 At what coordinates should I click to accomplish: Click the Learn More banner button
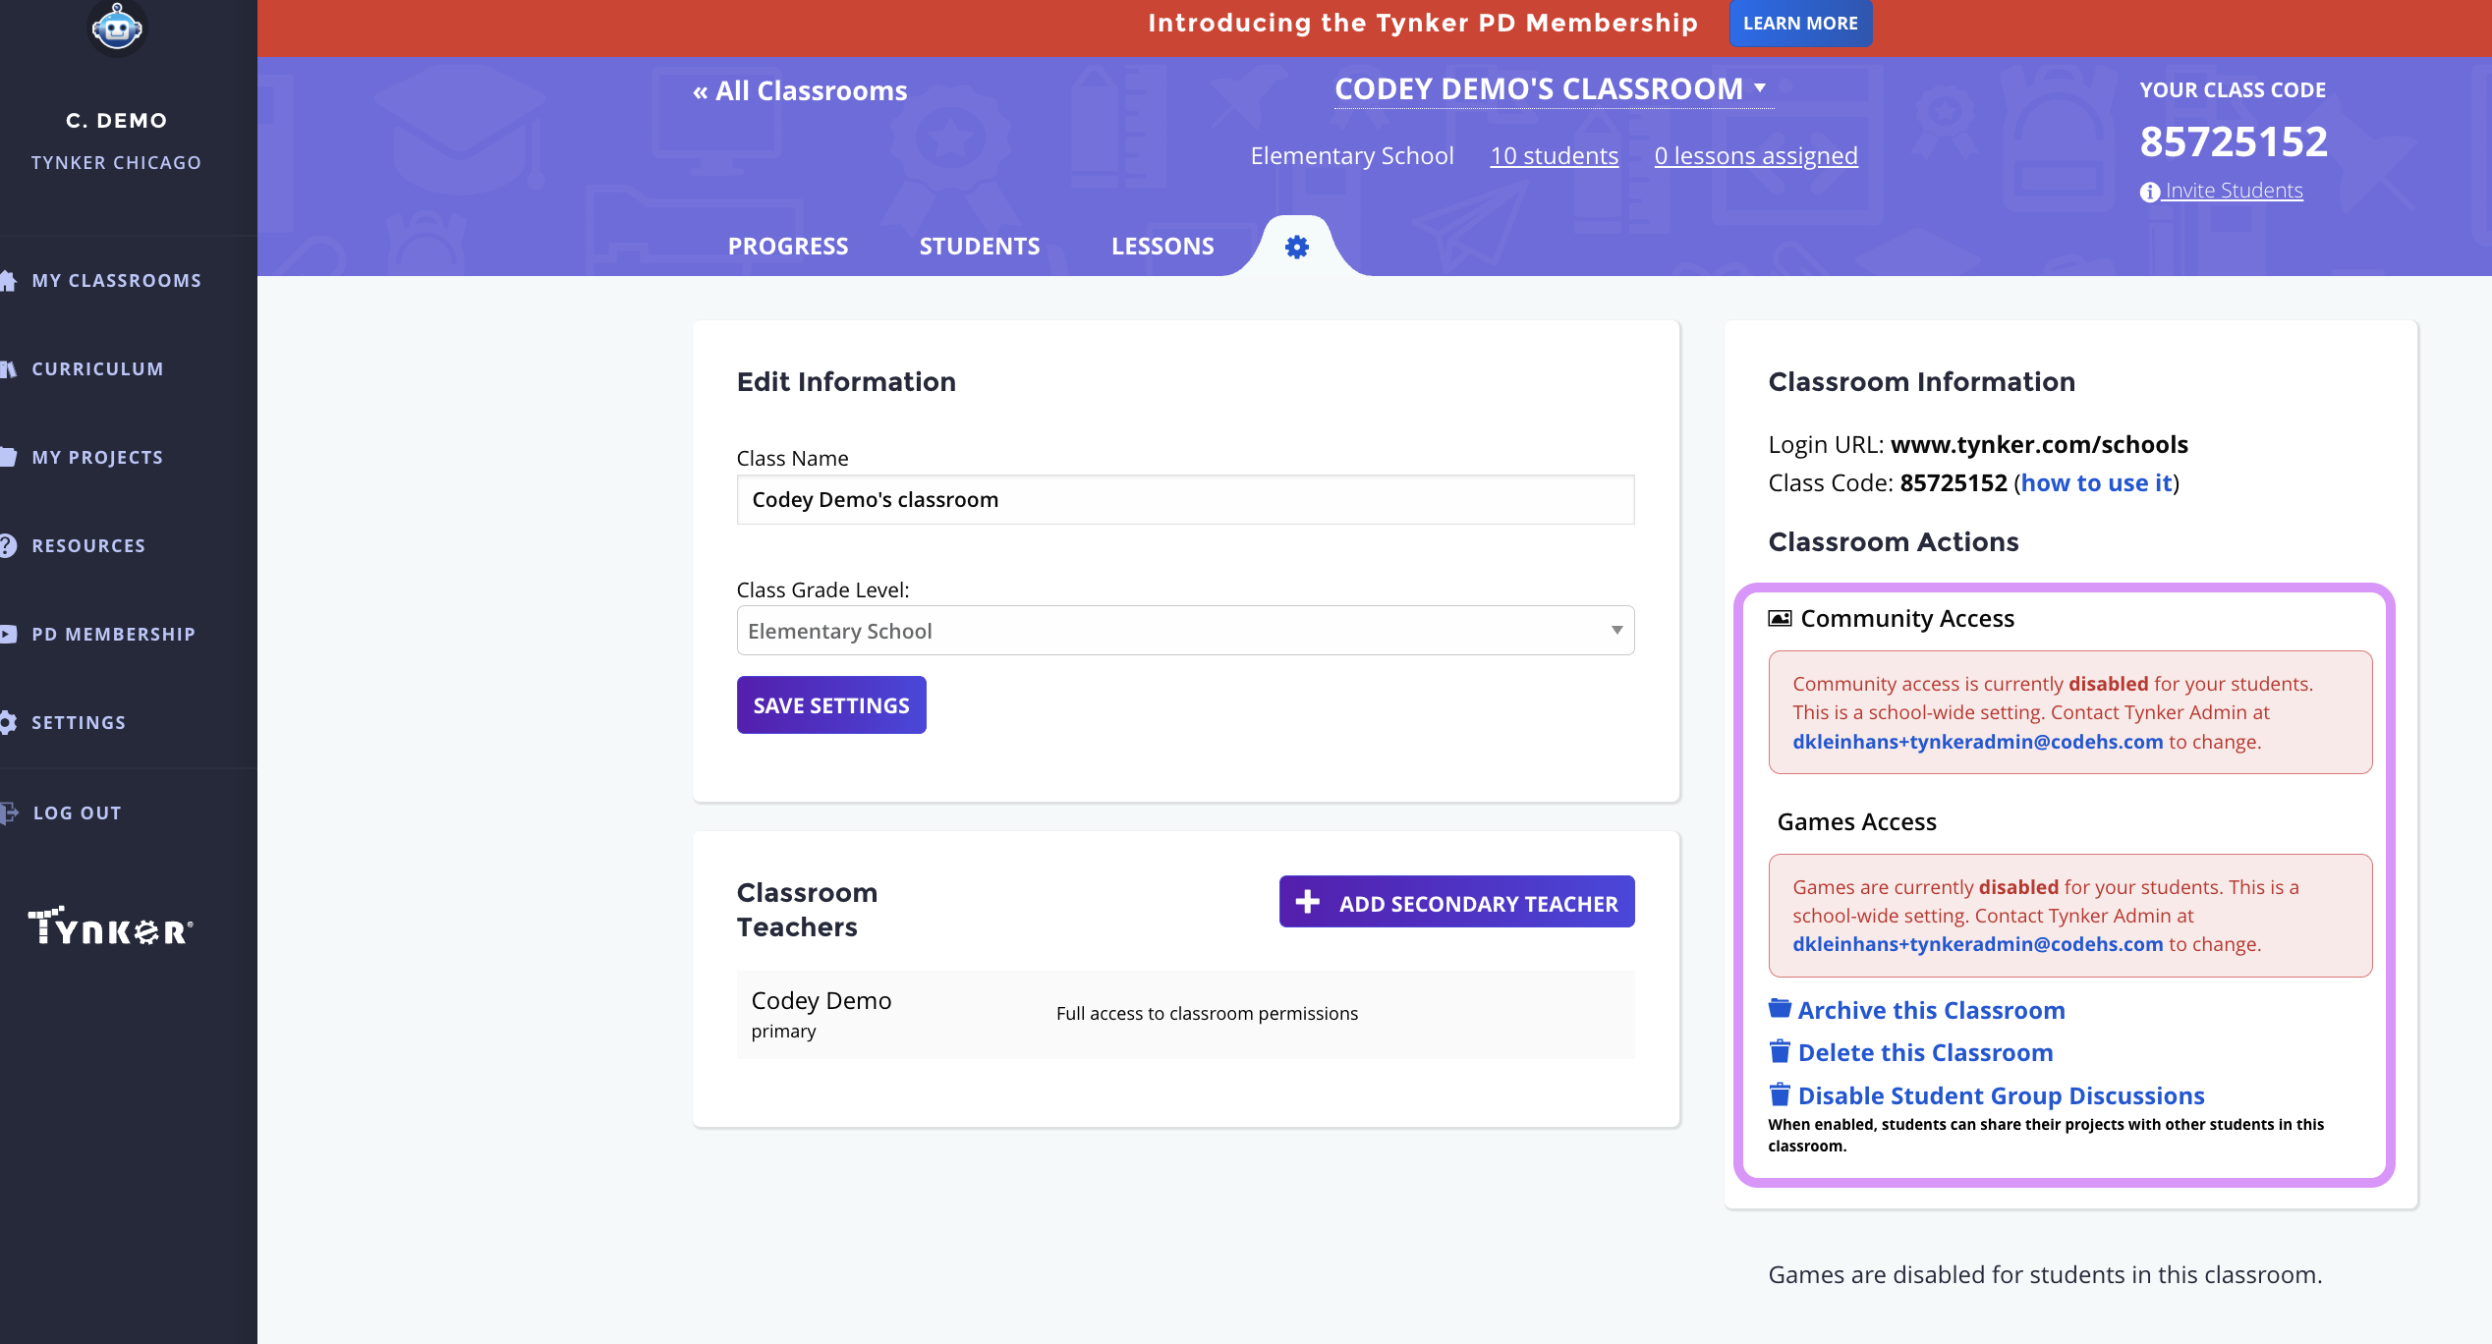click(x=1800, y=23)
